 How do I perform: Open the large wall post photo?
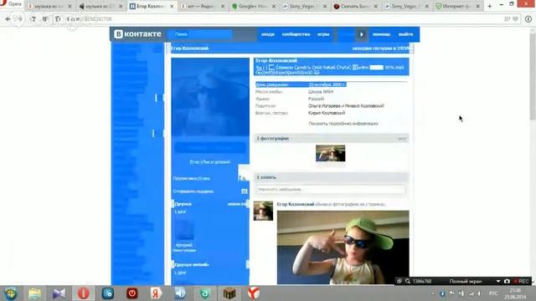343,247
